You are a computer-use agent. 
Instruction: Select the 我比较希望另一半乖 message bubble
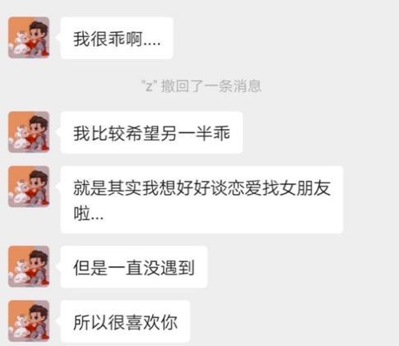151,132
